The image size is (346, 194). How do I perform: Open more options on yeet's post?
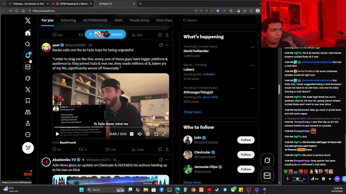click(167, 45)
